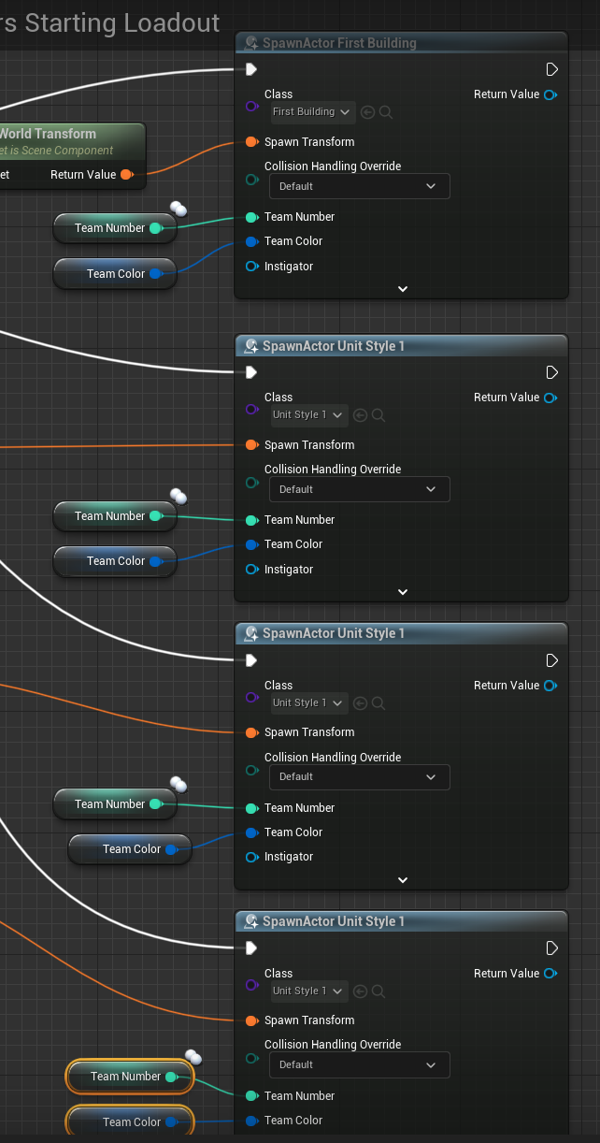
Task: Click the use-selected arrow icon beside First Building class
Action: tap(367, 112)
